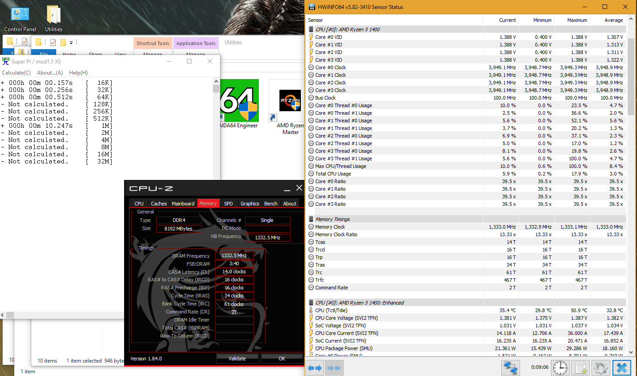Open the Customize Quick Access Toolbar dropdown arrow
Image resolution: width=637 pixels, height=376 pixels.
coord(71,43)
